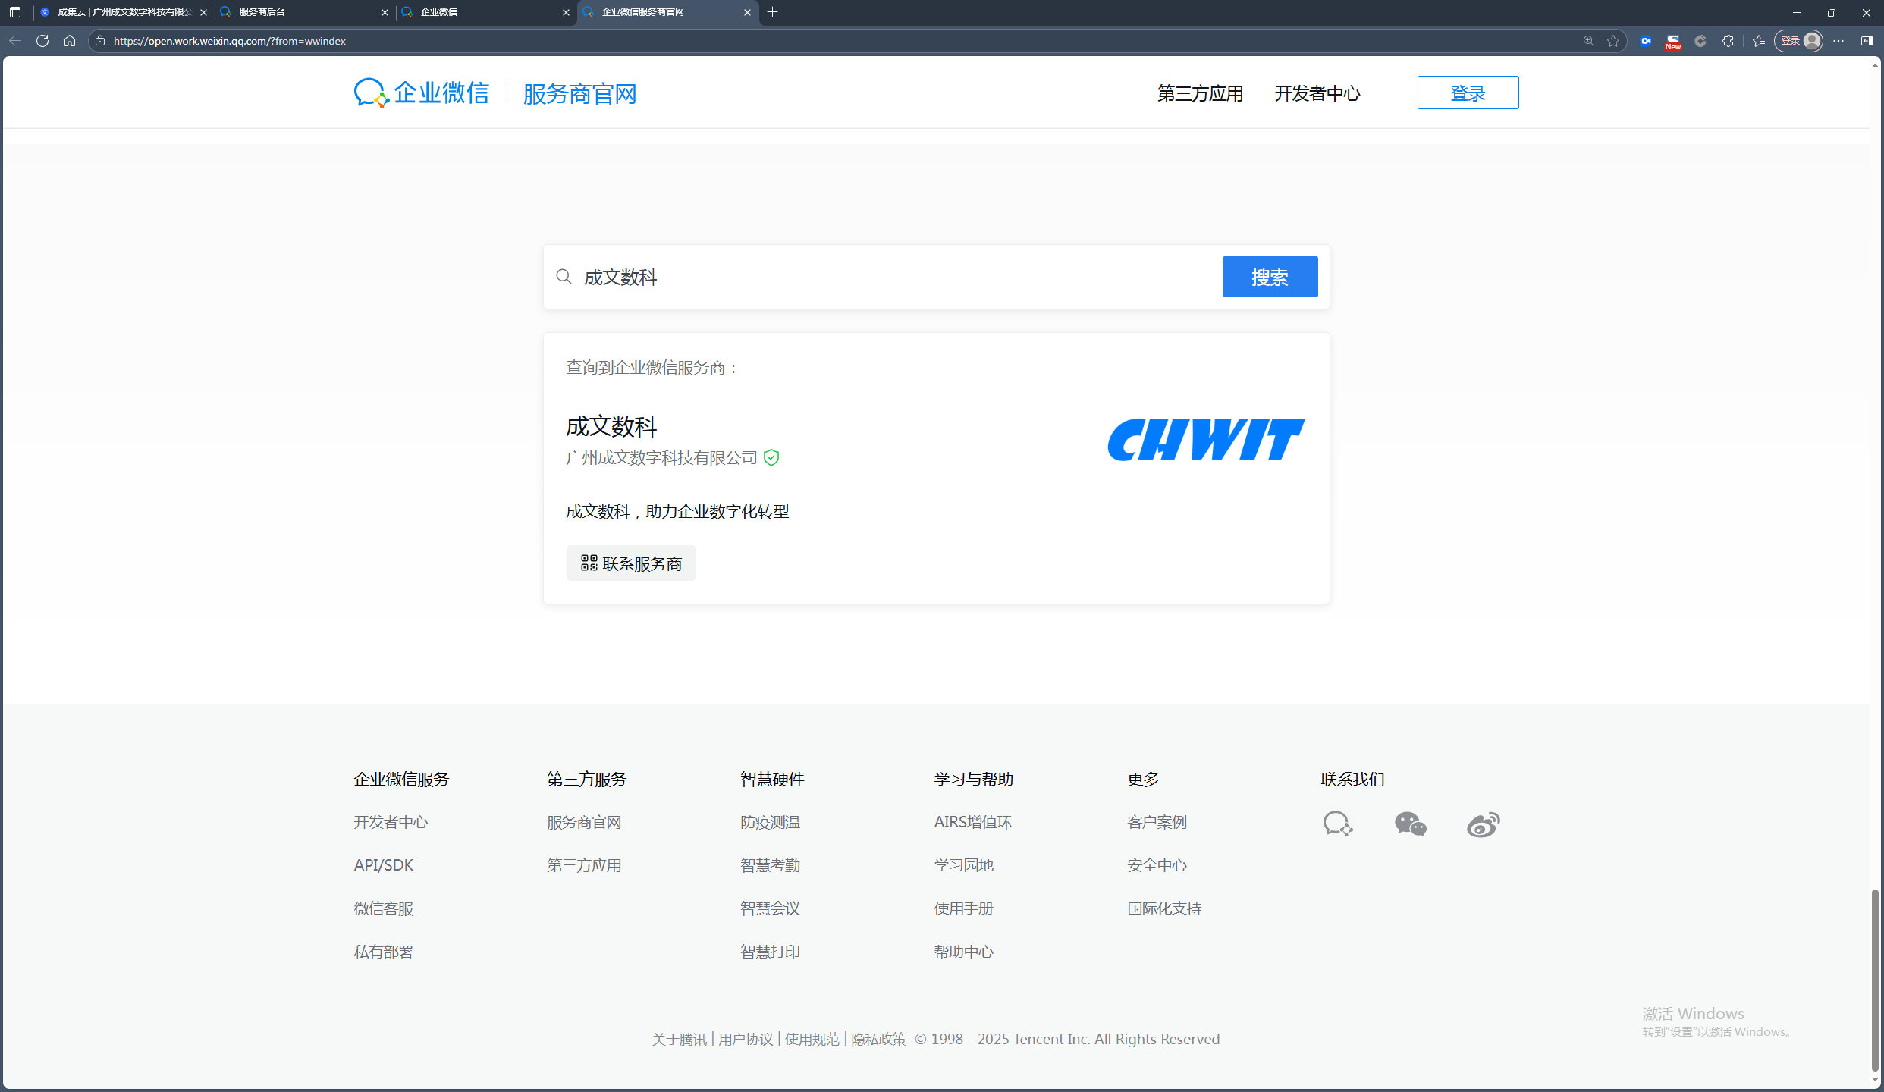The width and height of the screenshot is (1884, 1092).
Task: Click the 联系服务商 contact button
Action: [631, 563]
